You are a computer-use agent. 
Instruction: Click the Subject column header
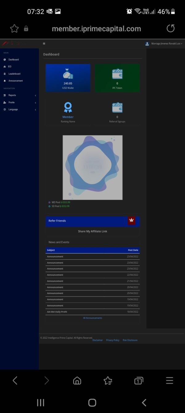click(51, 250)
